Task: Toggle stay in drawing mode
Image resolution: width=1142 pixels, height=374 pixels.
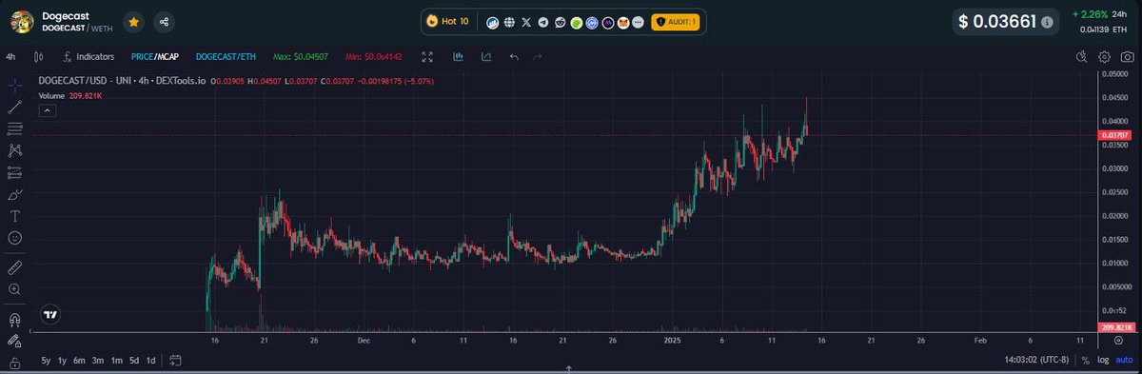Action: point(15,340)
